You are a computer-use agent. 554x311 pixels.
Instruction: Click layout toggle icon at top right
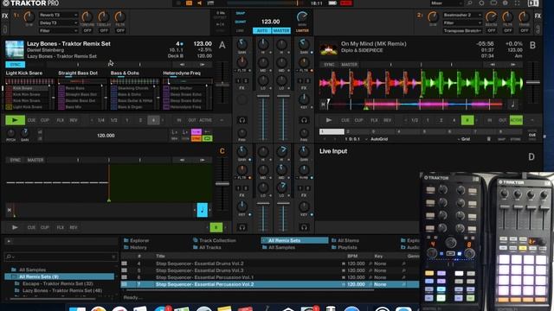[533, 3]
